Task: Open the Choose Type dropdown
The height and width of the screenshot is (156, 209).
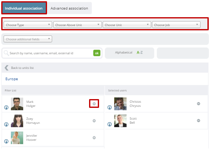Action: (28, 25)
